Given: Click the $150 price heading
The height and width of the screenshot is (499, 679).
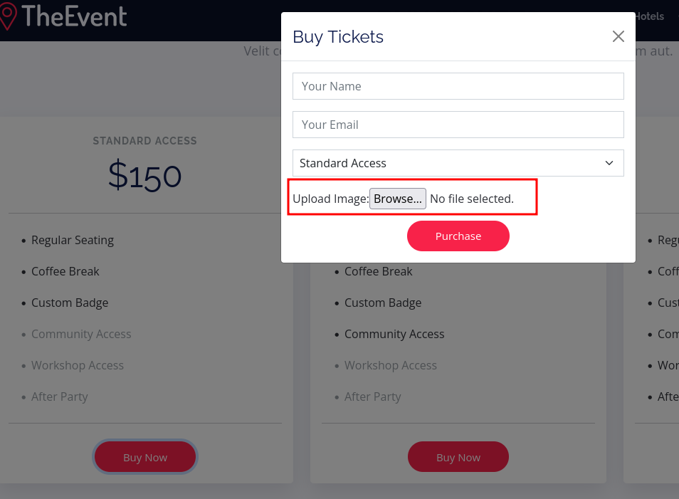Looking at the screenshot, I should click(x=145, y=176).
